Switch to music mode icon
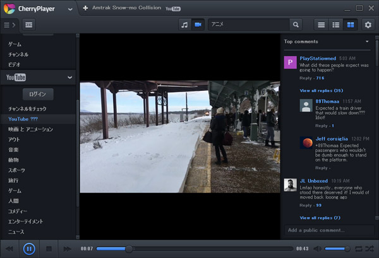The width and height of the screenshot is (379, 258). coord(184,25)
